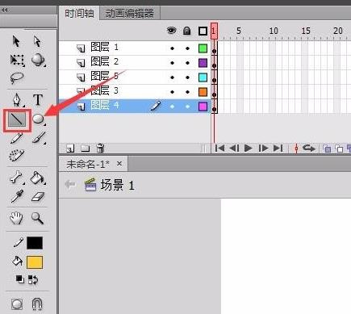
Task: Click green outline color of 图层 1
Action: tap(203, 48)
